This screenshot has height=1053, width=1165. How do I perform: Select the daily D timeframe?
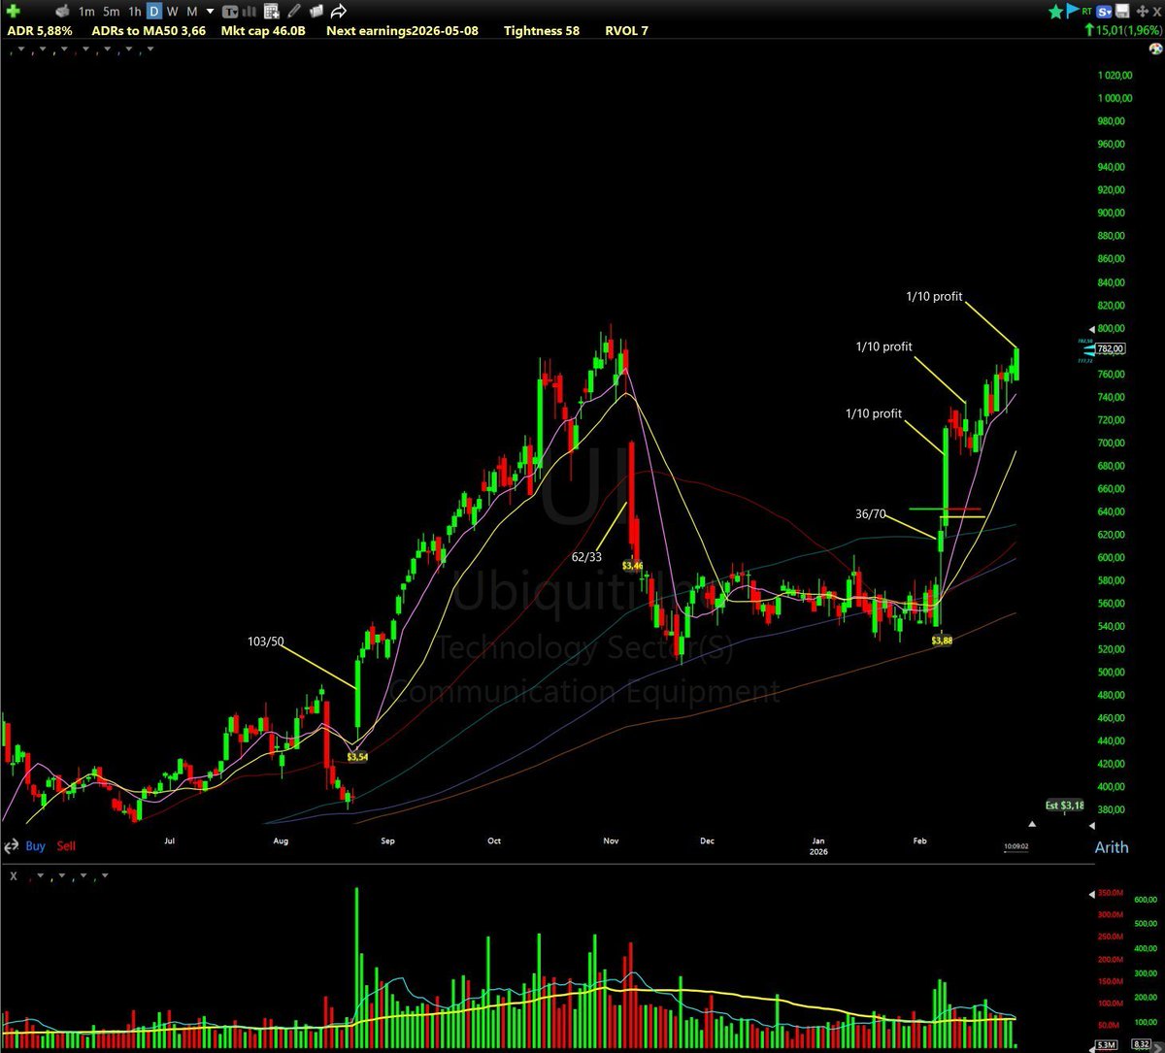pos(154,12)
